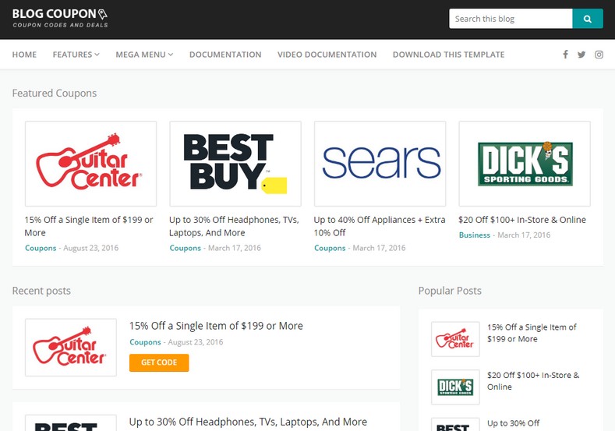The height and width of the screenshot is (431, 615).
Task: Open the Guitar Center featured coupon image
Action: pos(90,164)
